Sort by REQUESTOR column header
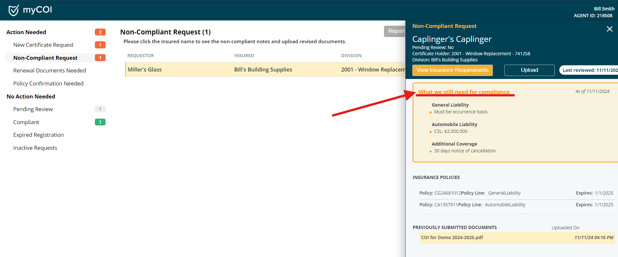Screen dimensions: 618x257 140,56
